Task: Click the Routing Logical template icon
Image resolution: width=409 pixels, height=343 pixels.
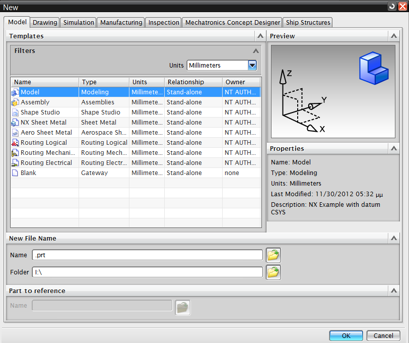Action: pos(15,143)
